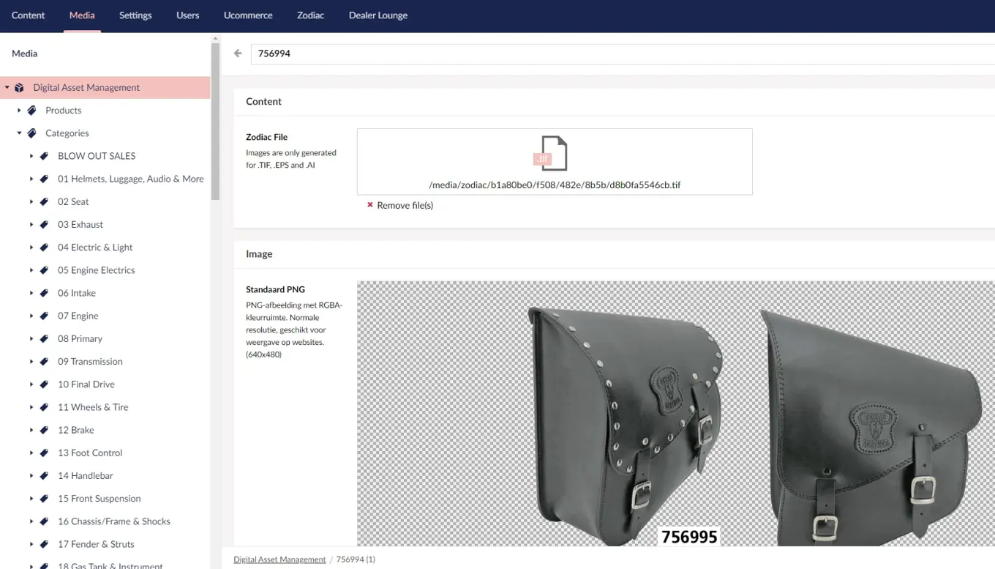Screen dimensions: 995x569
Task: Expand the 03 Exhaust category arrow
Action: 31,225
